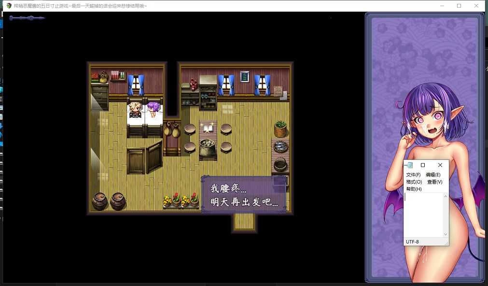This screenshot has height=286, width=488.
Task: Click the ornate gauge bar at top left
Action: click(27, 18)
